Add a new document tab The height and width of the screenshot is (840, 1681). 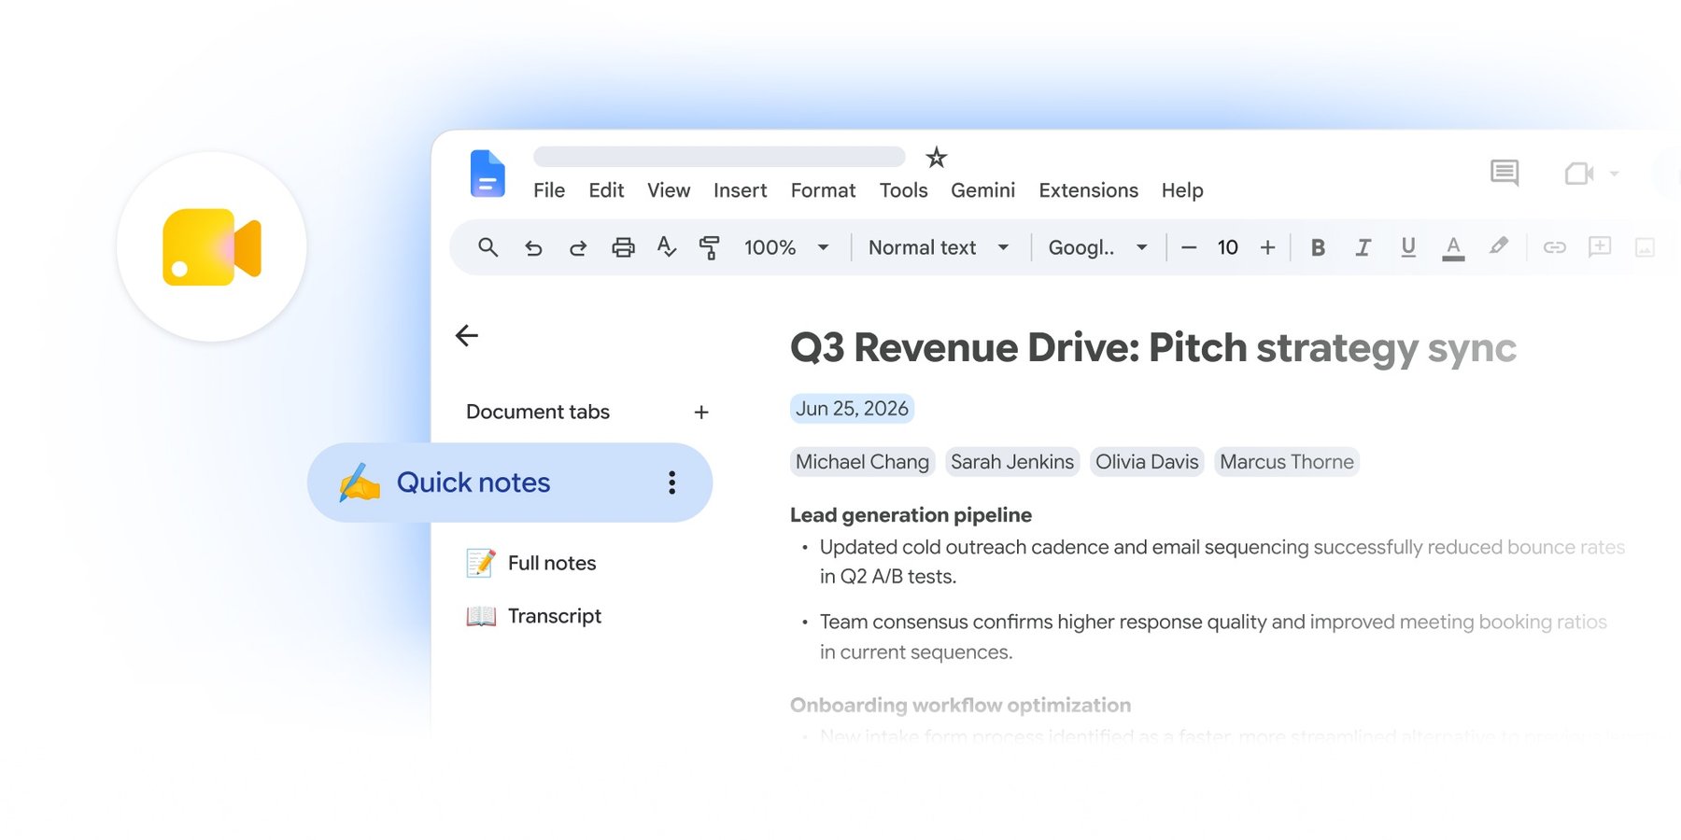click(701, 412)
